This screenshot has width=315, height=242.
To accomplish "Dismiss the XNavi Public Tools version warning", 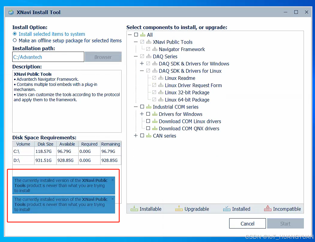I will (112, 180).
